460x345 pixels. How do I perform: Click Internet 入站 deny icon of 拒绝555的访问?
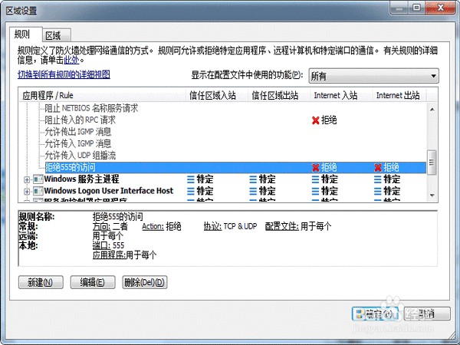click(x=316, y=168)
